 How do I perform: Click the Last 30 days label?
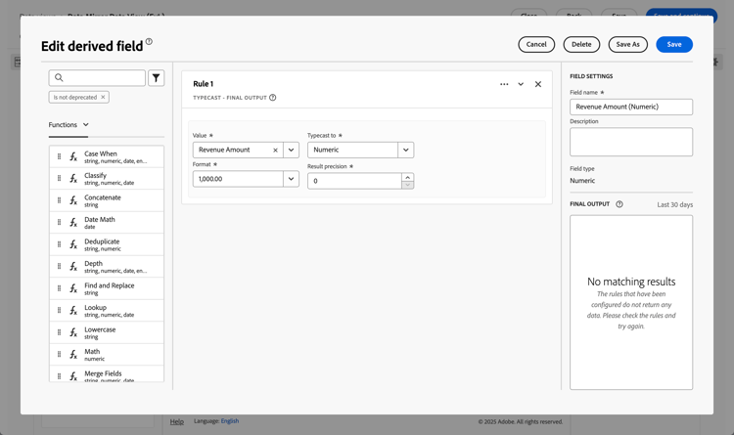tap(674, 205)
